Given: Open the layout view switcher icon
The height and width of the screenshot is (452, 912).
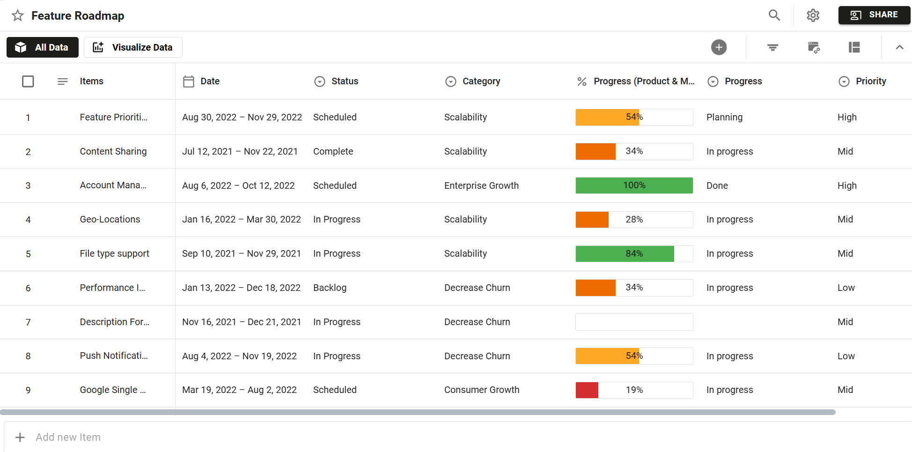Looking at the screenshot, I should click(x=854, y=47).
